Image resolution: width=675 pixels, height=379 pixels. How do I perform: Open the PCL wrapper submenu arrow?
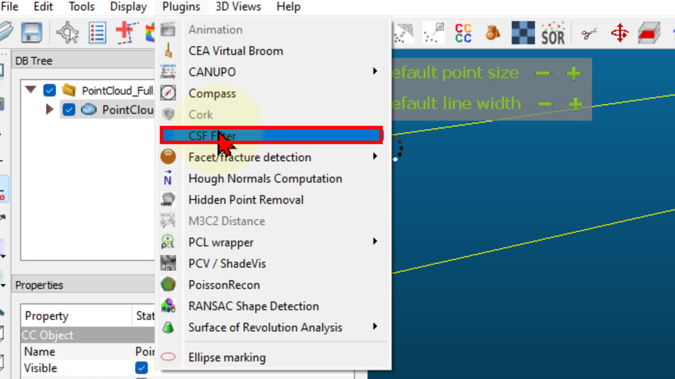click(x=375, y=241)
